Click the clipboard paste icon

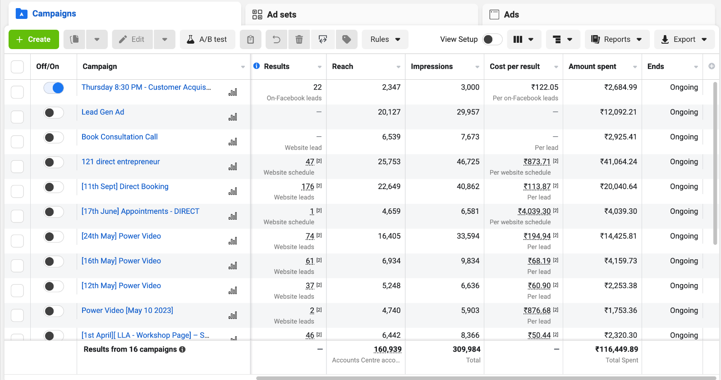pyautogui.click(x=251, y=40)
